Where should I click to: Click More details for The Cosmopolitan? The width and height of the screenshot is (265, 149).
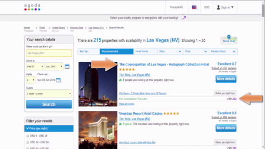pos(226,79)
